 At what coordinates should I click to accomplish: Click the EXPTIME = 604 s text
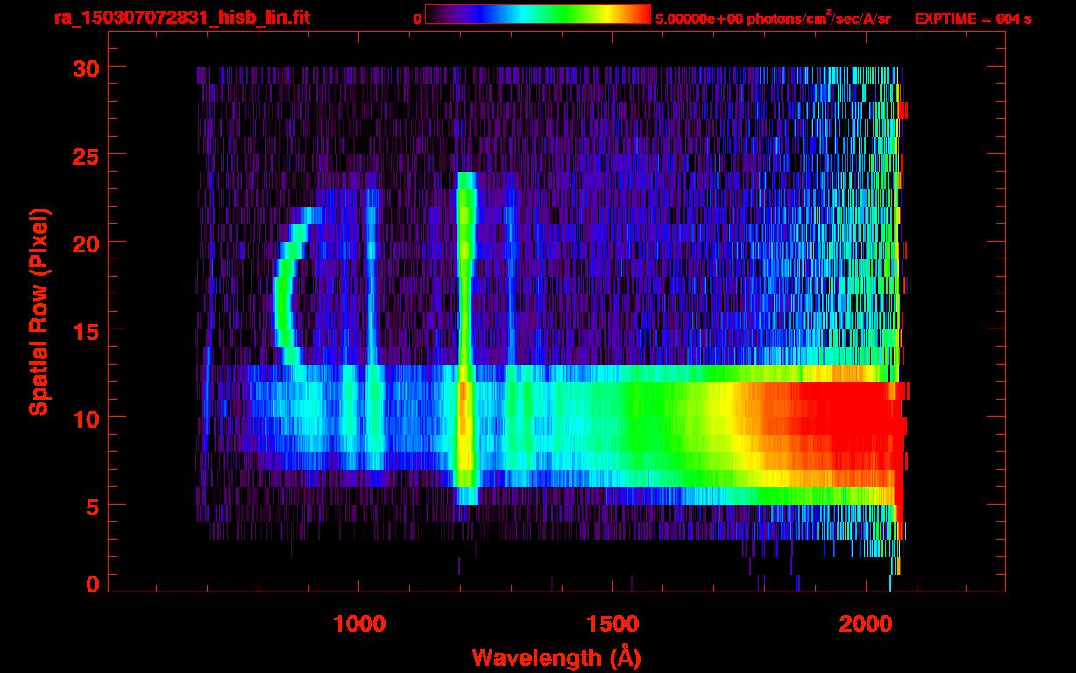[x=973, y=18]
